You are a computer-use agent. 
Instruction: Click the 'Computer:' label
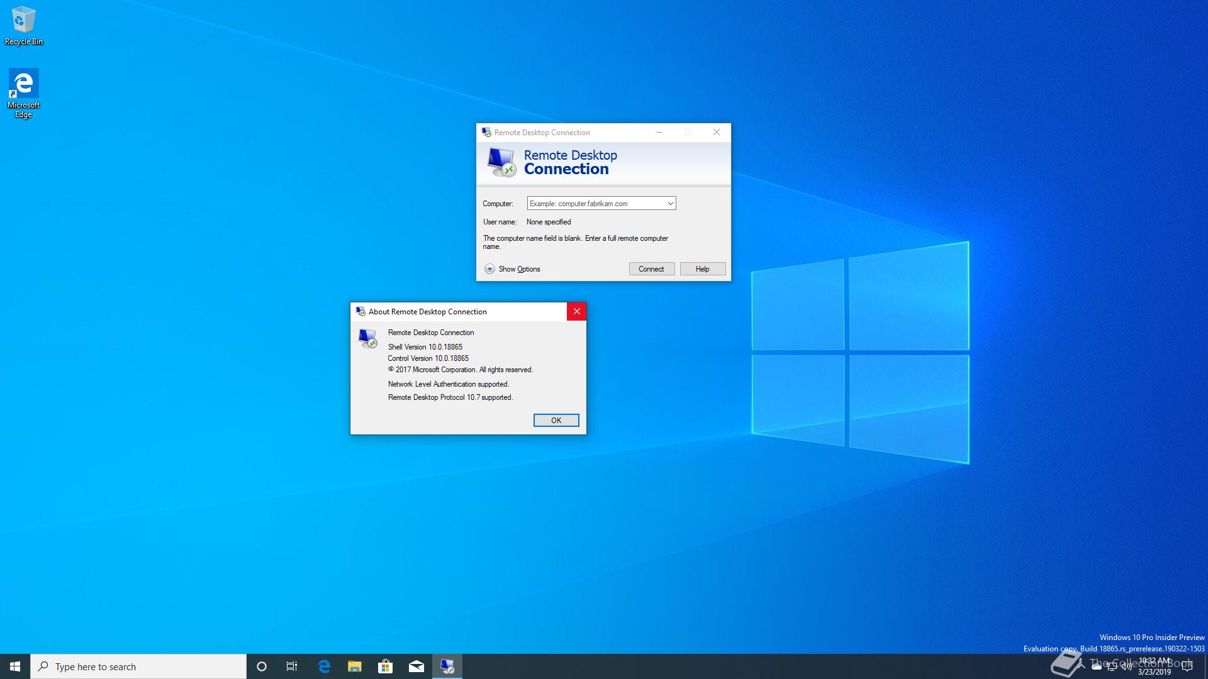(x=498, y=204)
